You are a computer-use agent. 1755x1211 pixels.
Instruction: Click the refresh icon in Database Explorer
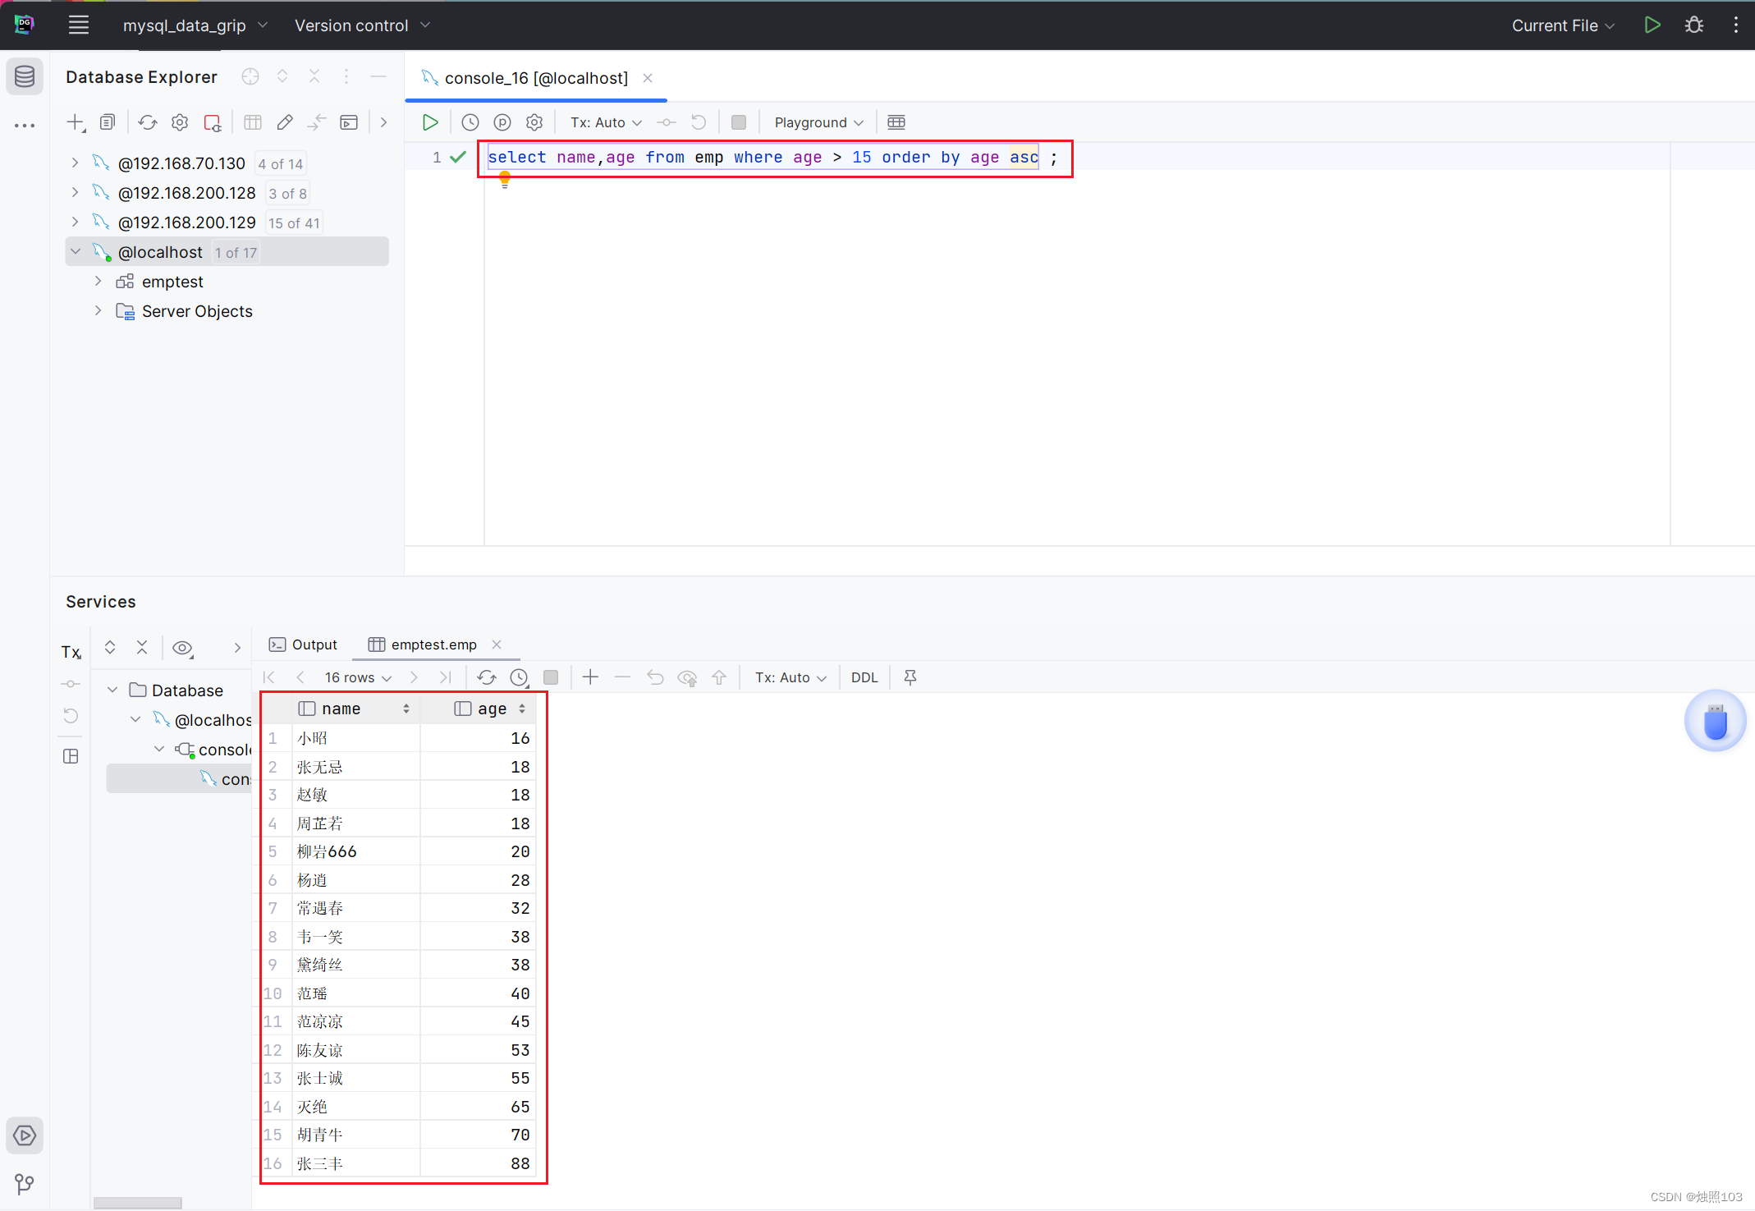tap(148, 122)
